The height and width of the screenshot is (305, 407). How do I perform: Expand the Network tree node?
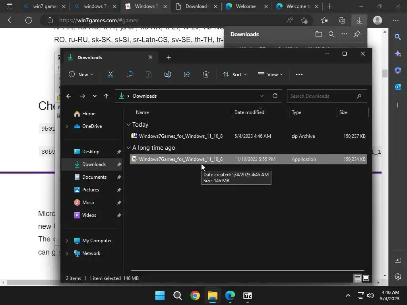pyautogui.click(x=67, y=253)
